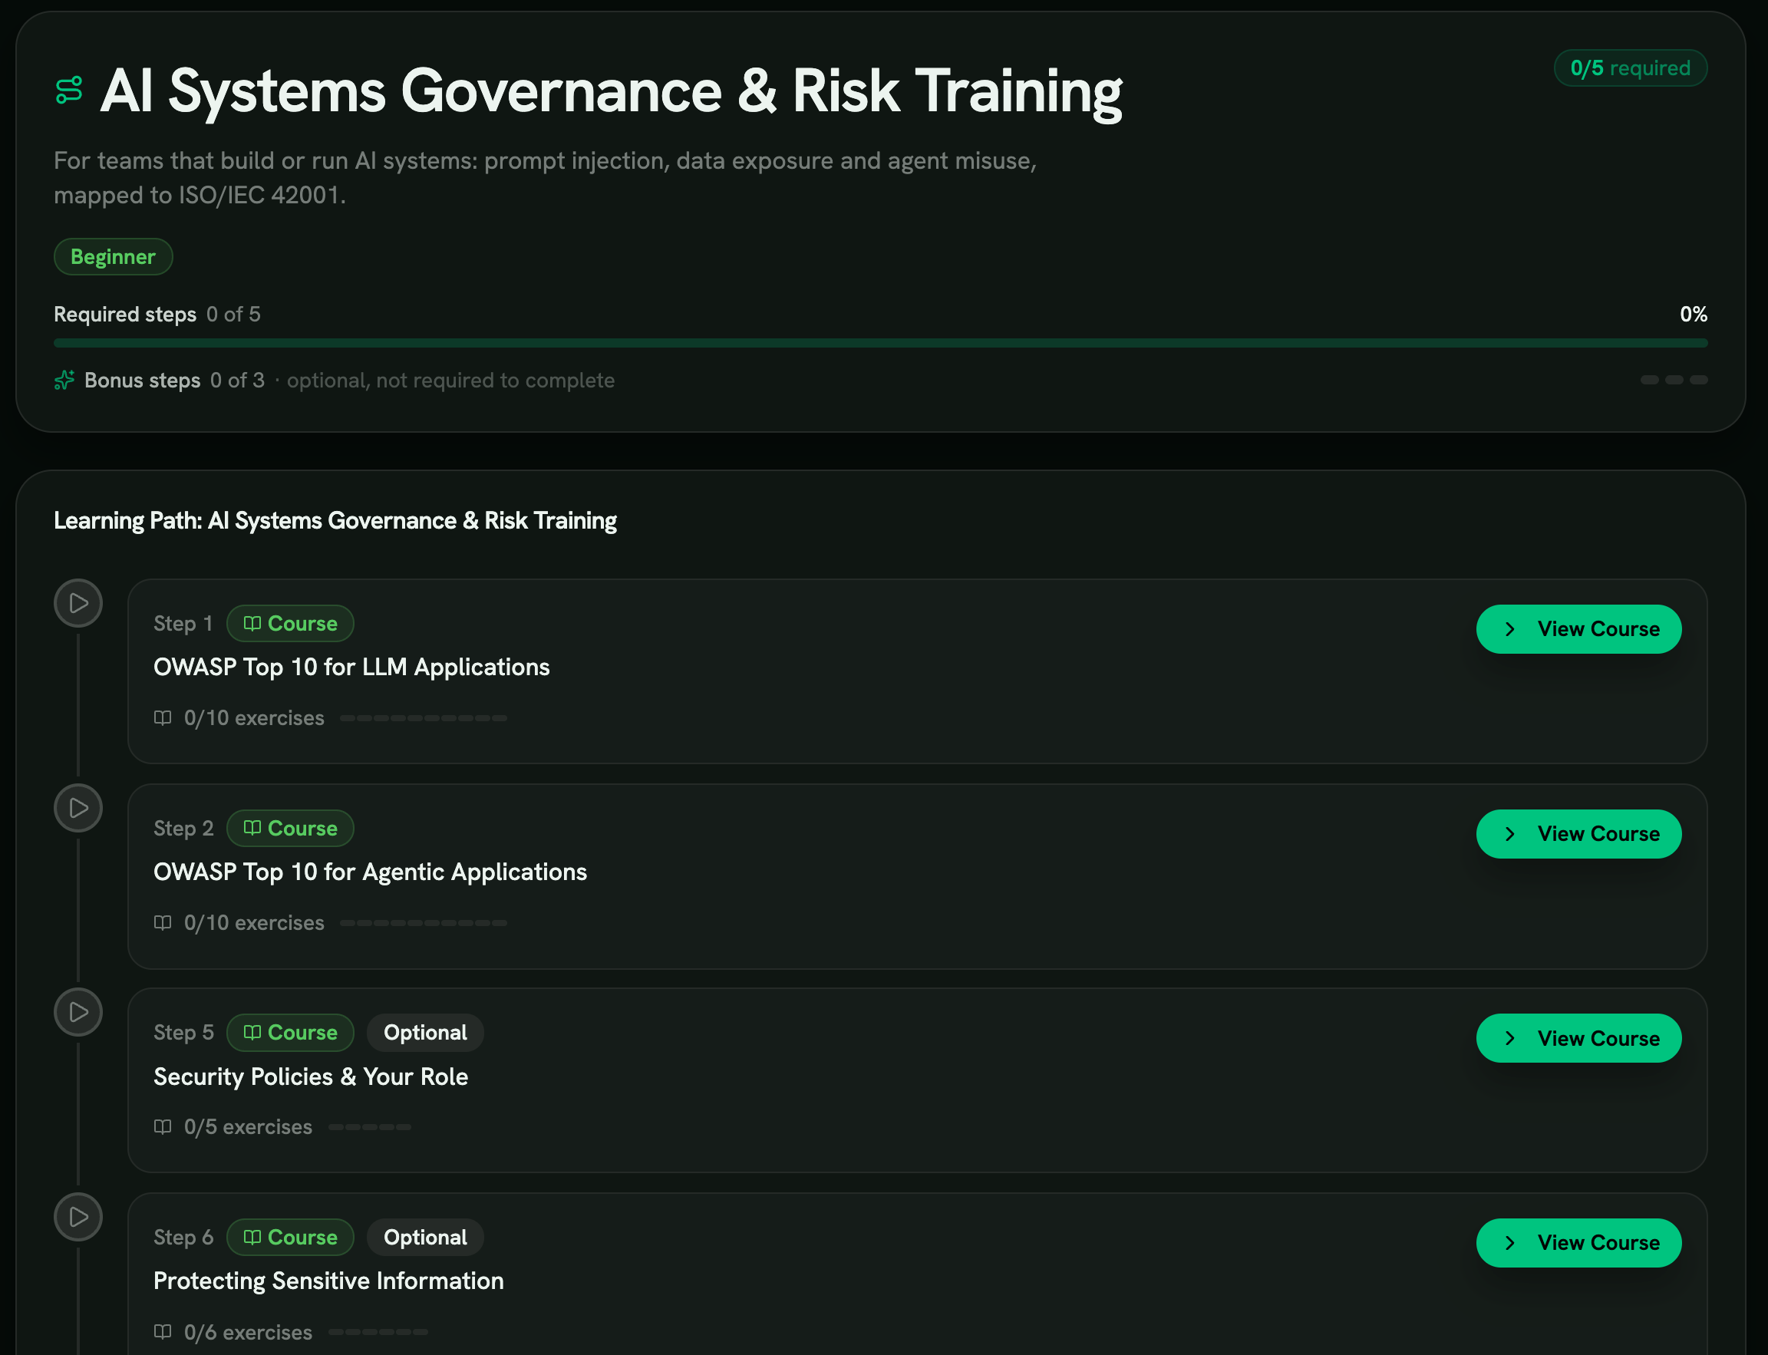
Task: Click the Optional tag on Step 5
Action: 425,1033
